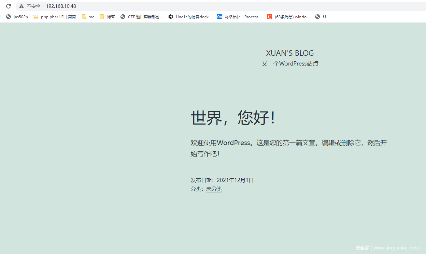
Task: Open the 博客 bookmarks folder
Action: pyautogui.click(x=107, y=17)
